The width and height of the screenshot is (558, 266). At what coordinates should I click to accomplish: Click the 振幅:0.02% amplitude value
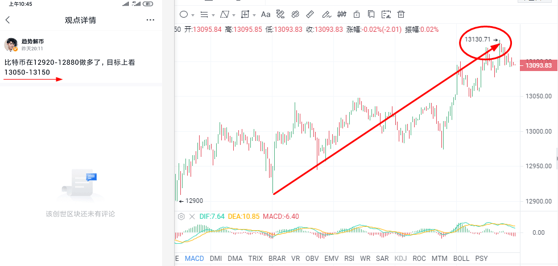click(x=422, y=30)
